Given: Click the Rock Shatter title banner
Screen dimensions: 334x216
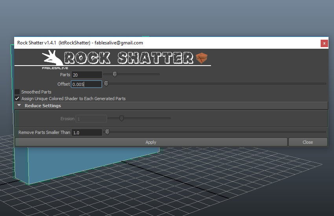Looking at the screenshot, I should [129, 58].
